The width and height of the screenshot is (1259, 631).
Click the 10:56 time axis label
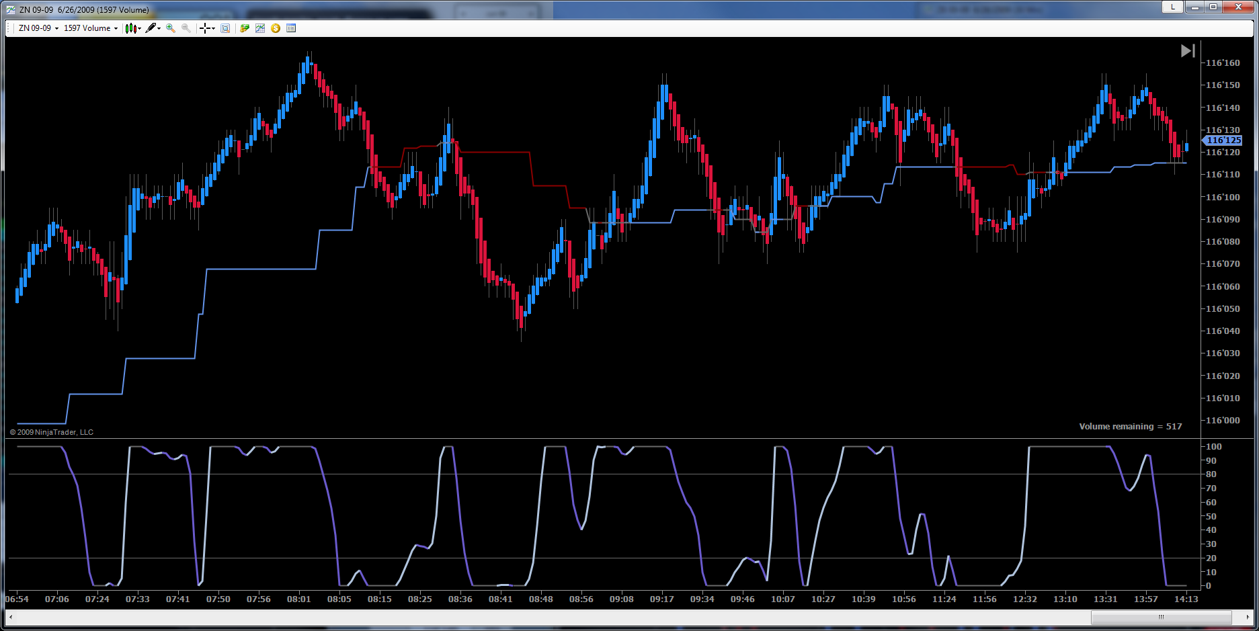point(904,599)
